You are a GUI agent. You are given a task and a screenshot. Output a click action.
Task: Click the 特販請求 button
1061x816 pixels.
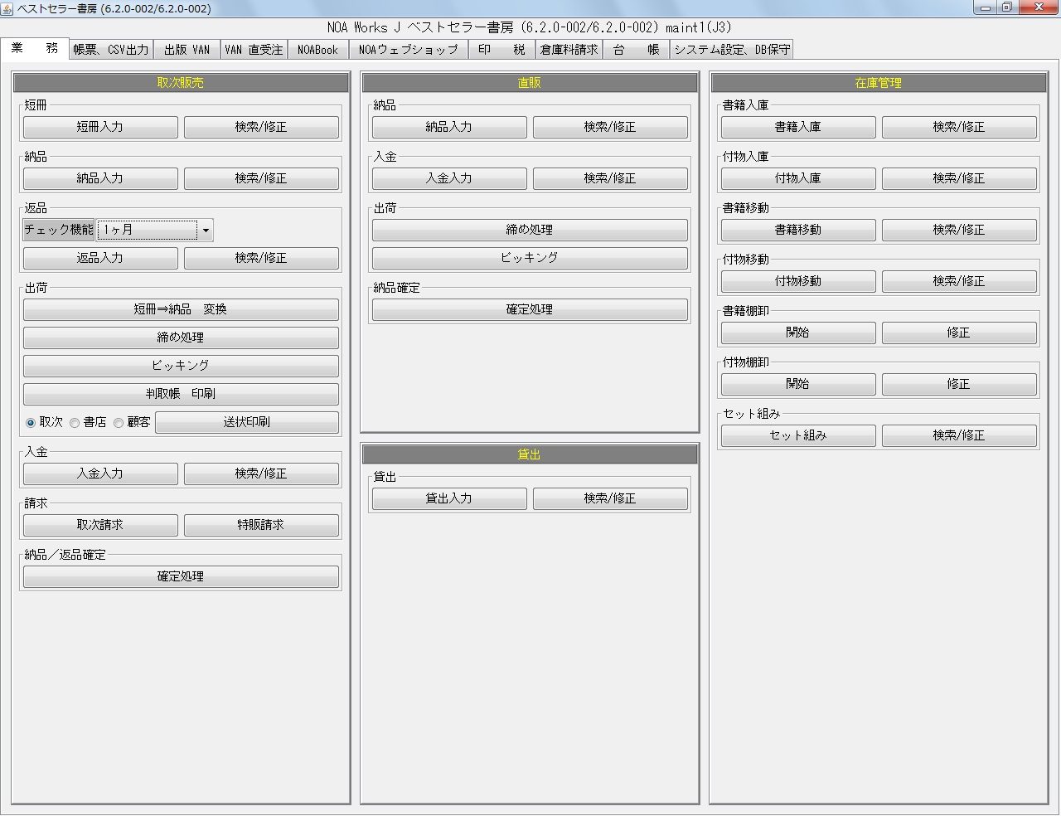261,524
